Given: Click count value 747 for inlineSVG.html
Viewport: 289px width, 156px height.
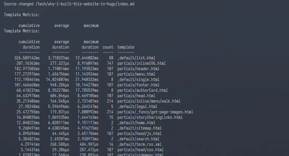Looking at the screenshot, I should pos(110,63).
